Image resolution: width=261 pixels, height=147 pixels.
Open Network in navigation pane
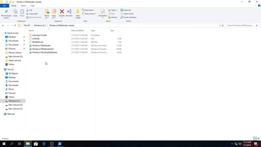(11, 114)
